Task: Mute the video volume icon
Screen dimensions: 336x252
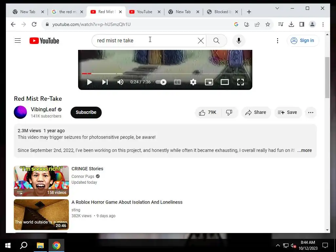Action: [120, 82]
